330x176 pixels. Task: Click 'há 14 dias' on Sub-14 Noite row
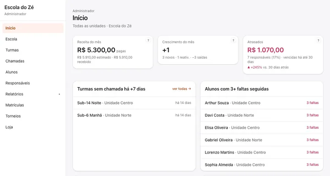pyautogui.click(x=183, y=103)
